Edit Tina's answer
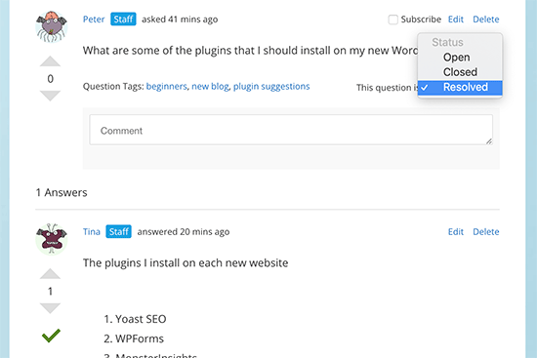 [456, 232]
